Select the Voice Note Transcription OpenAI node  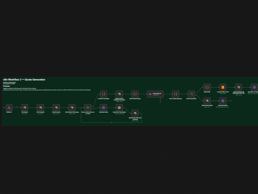click(119, 108)
